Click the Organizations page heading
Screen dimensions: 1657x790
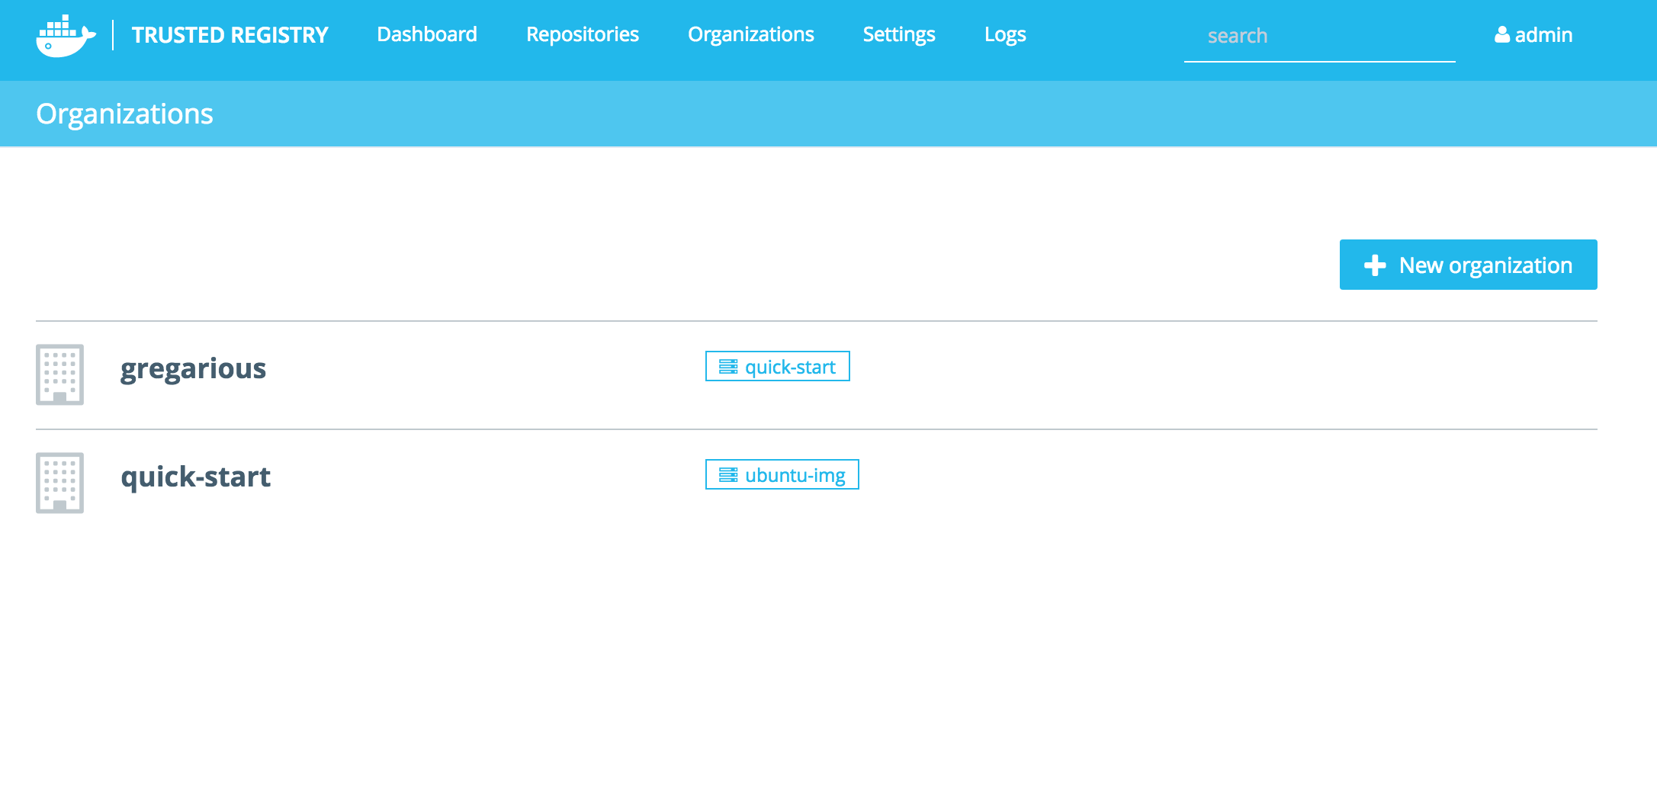pos(124,114)
